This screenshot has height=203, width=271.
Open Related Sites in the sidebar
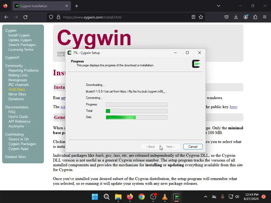click(16, 157)
